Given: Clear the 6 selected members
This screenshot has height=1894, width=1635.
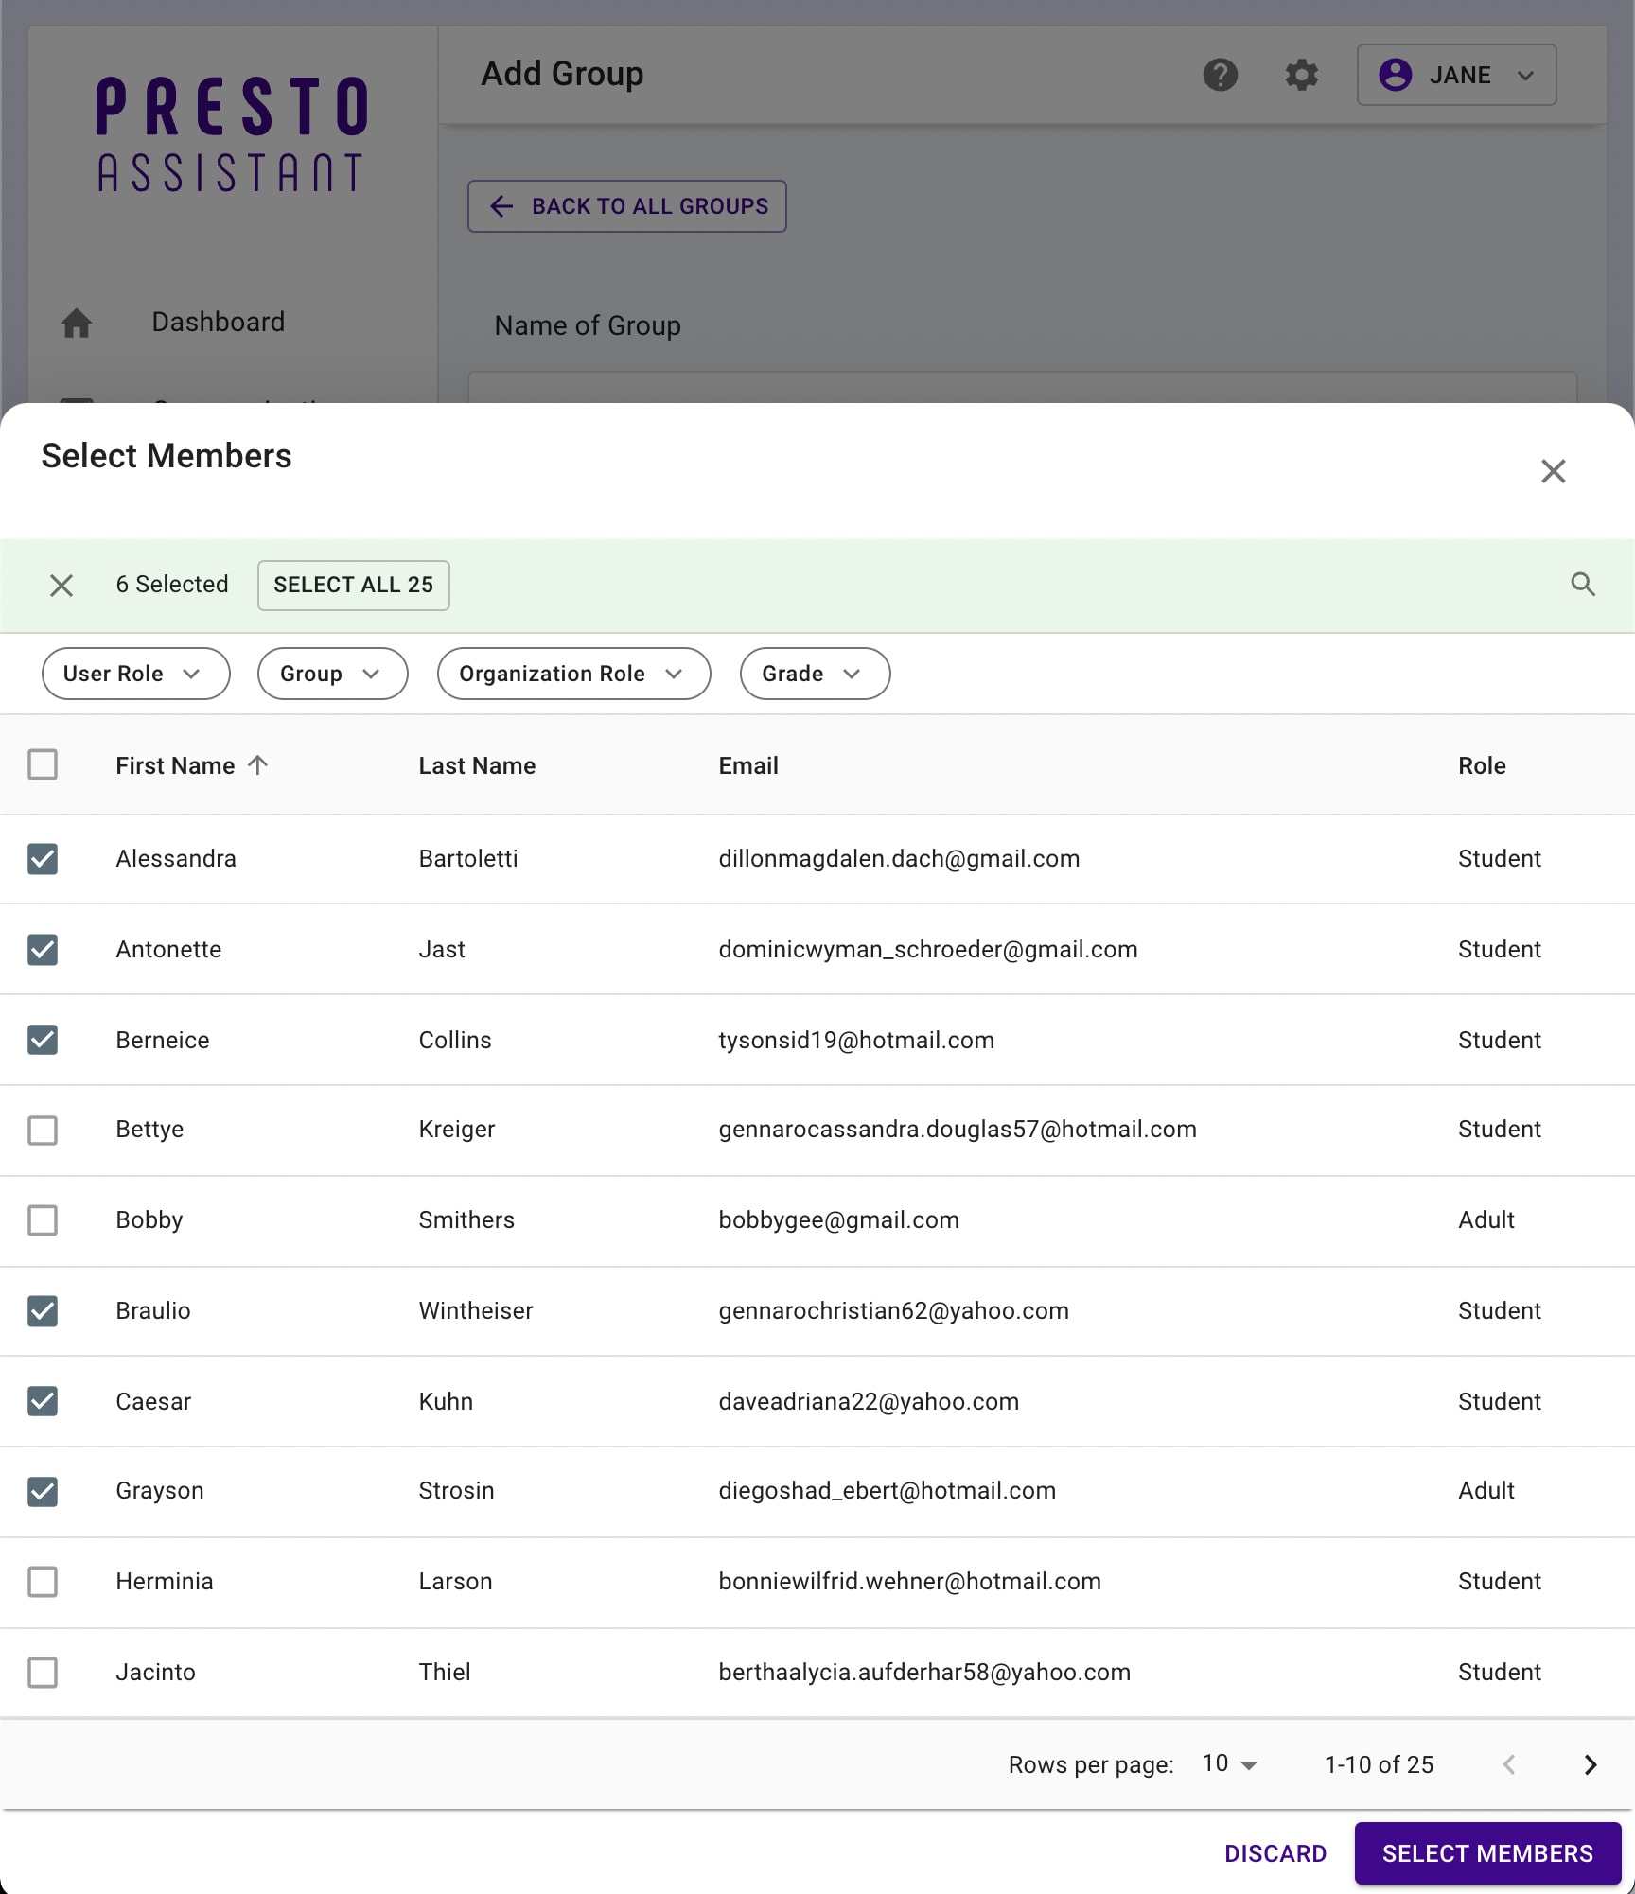Looking at the screenshot, I should click(x=62, y=586).
